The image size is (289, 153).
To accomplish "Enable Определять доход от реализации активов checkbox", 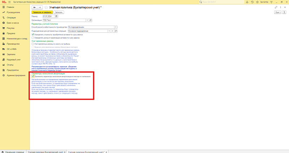I will [33, 37].
